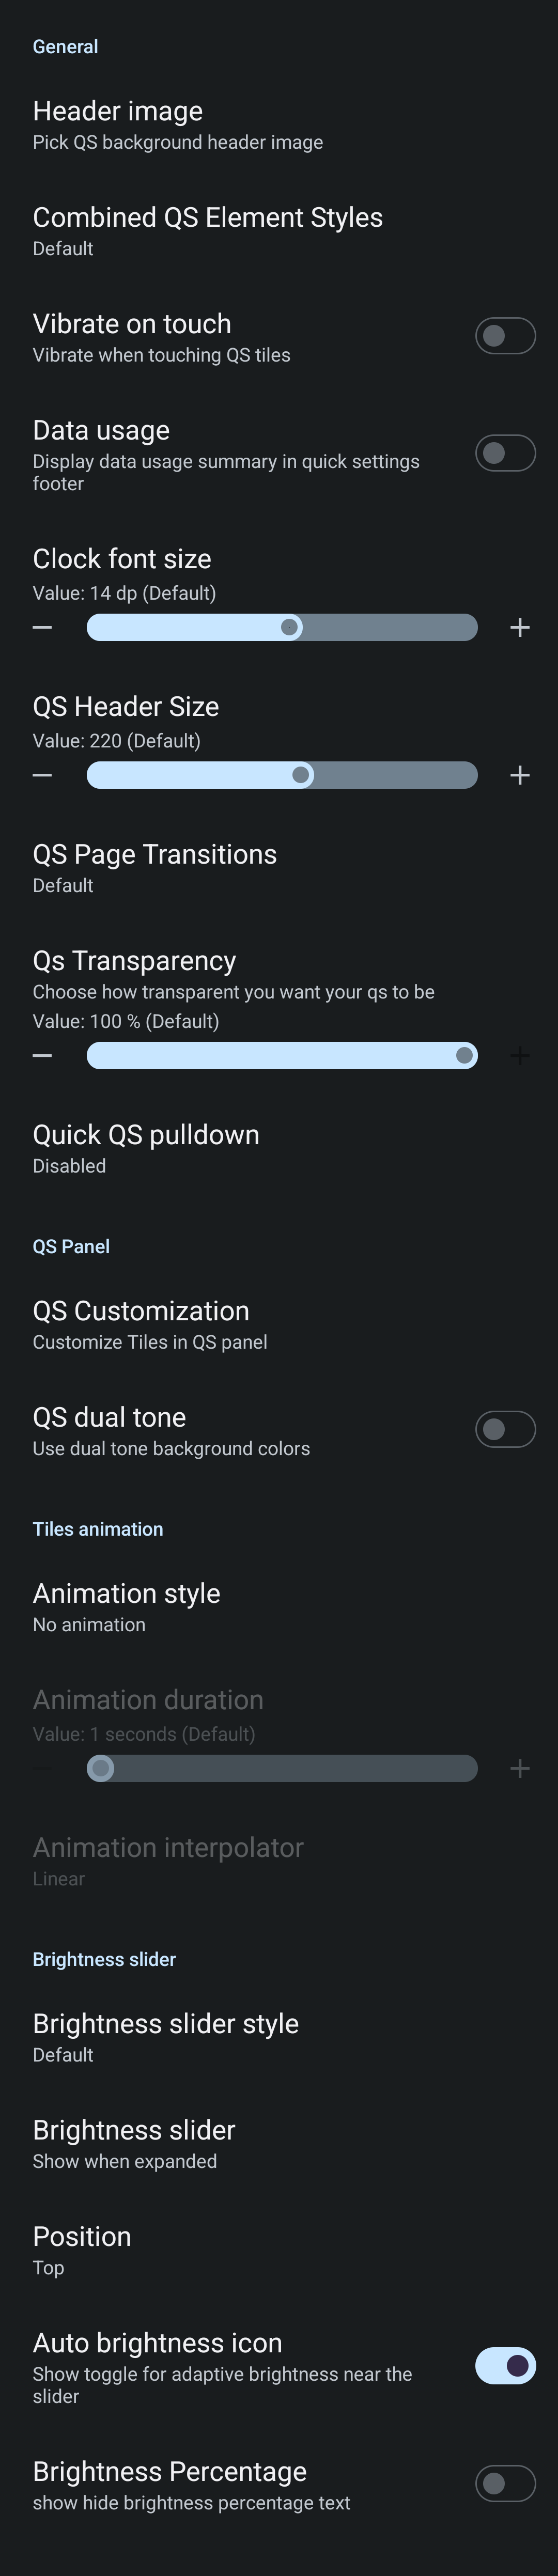558x2576 pixels.
Task: Tap plus icon for QS Header Size
Action: click(519, 775)
